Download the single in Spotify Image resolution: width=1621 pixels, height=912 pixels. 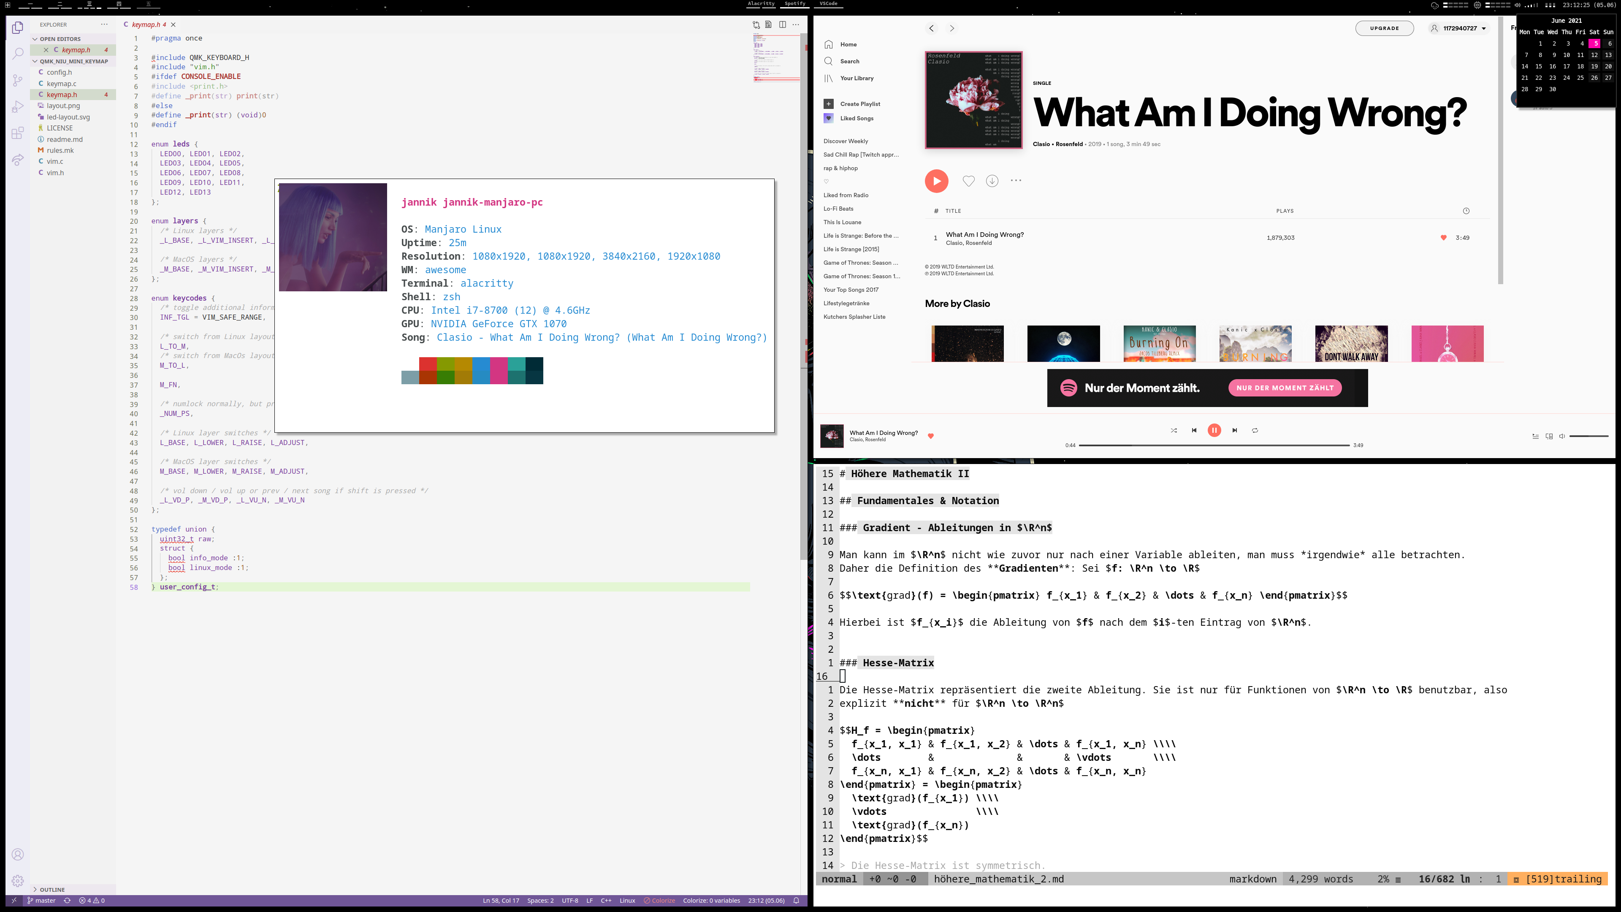pos(992,181)
